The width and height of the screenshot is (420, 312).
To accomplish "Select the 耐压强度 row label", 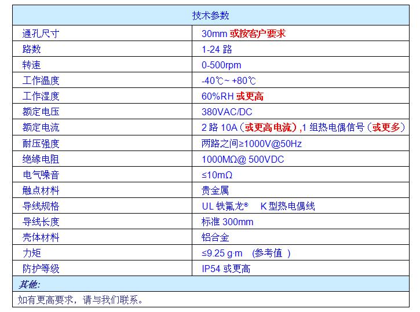I will click(41, 144).
